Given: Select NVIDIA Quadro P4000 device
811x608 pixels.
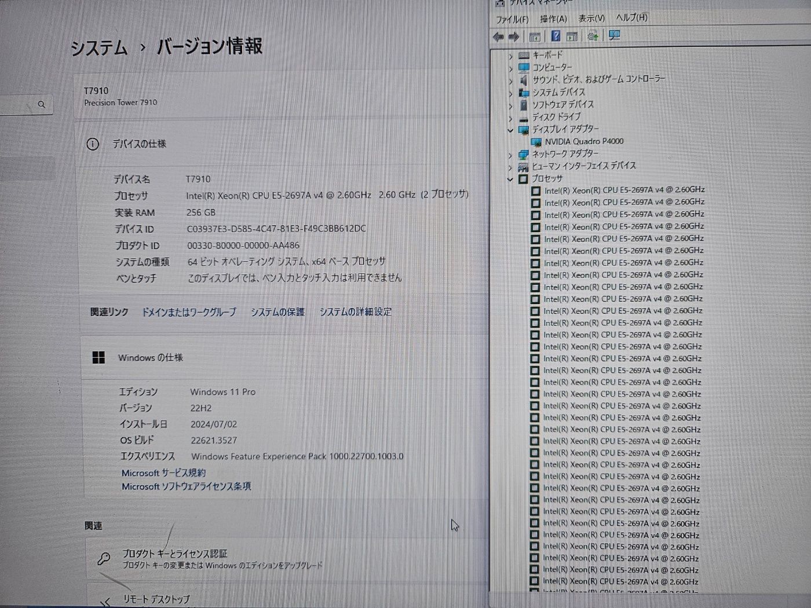Looking at the screenshot, I should point(584,141).
